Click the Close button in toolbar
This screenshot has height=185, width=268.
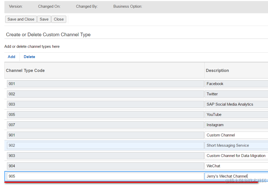tap(59, 19)
